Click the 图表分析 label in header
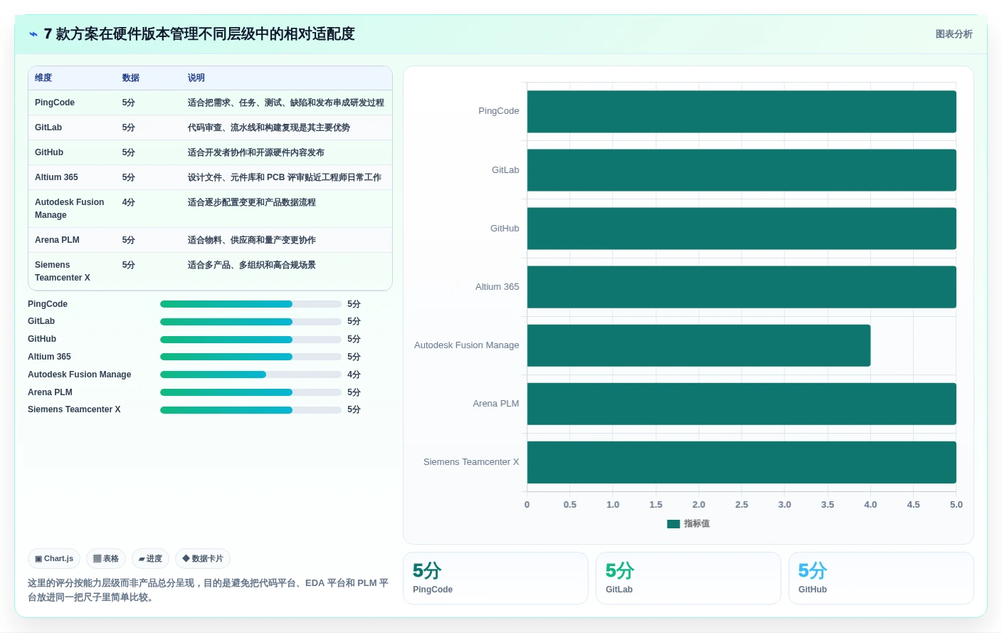 point(954,34)
